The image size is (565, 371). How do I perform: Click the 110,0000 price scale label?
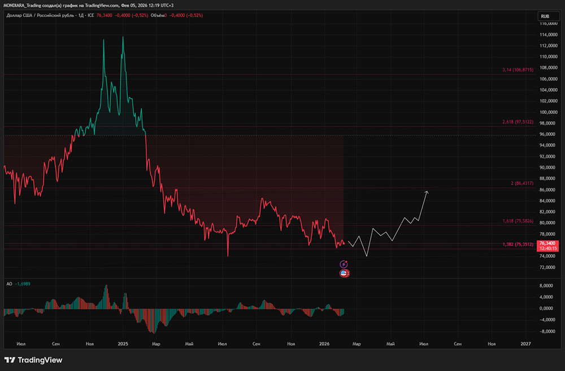549,57
